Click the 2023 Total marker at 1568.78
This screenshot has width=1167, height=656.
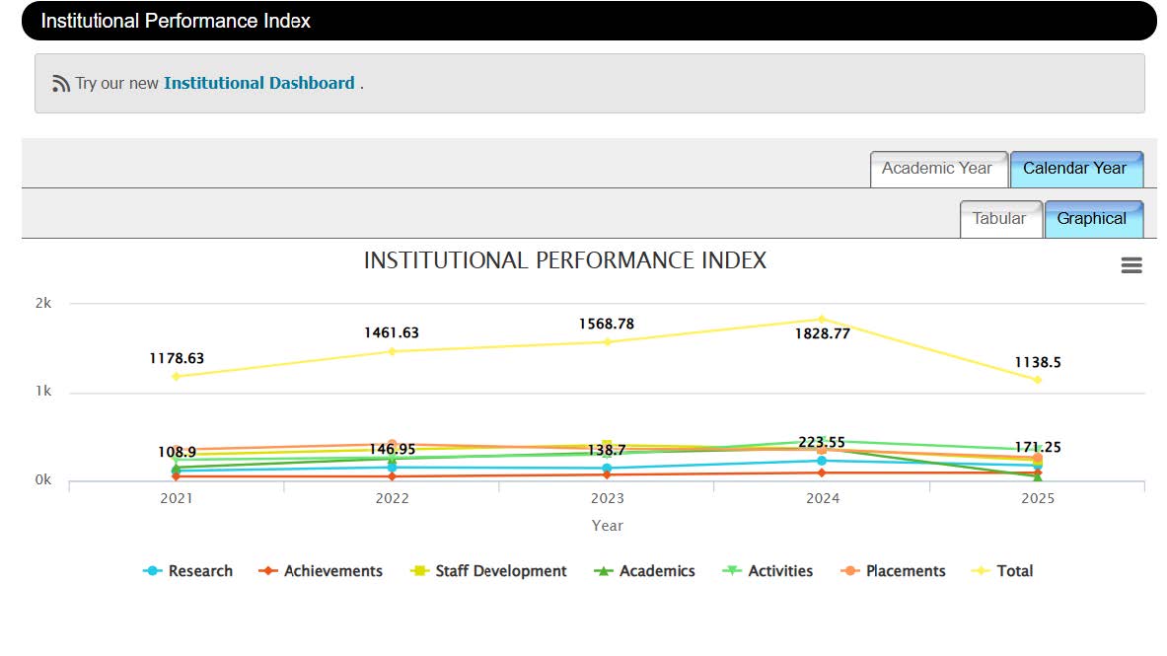point(607,341)
